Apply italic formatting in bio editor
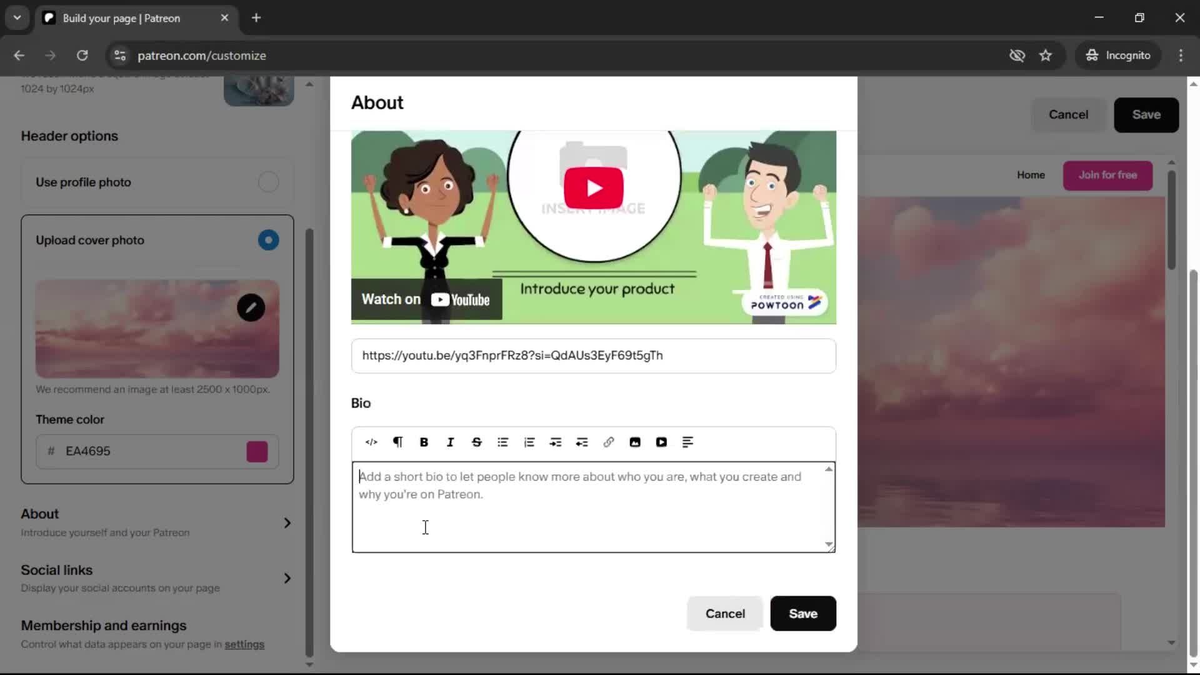The width and height of the screenshot is (1200, 675). tap(450, 442)
